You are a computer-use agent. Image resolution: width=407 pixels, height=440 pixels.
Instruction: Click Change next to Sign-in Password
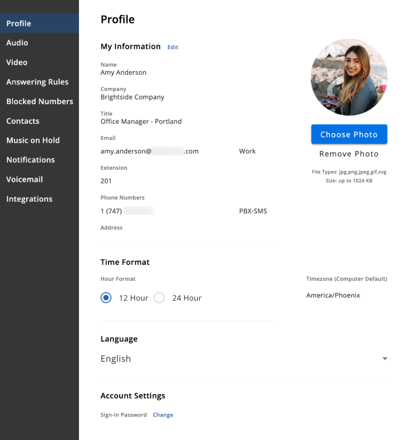(x=163, y=415)
